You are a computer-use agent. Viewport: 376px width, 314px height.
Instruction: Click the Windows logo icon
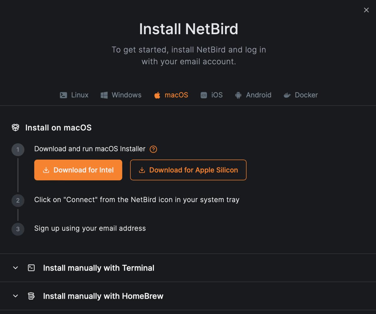[x=103, y=95]
